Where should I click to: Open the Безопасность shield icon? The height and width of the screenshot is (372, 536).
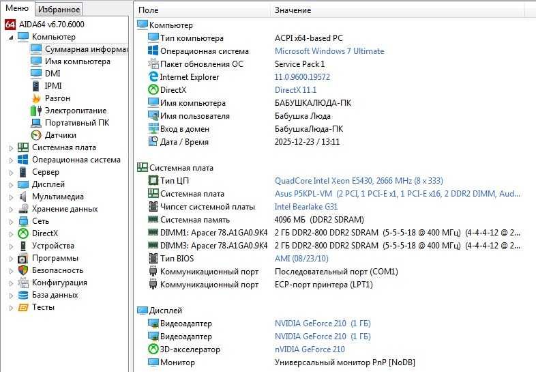point(23,270)
